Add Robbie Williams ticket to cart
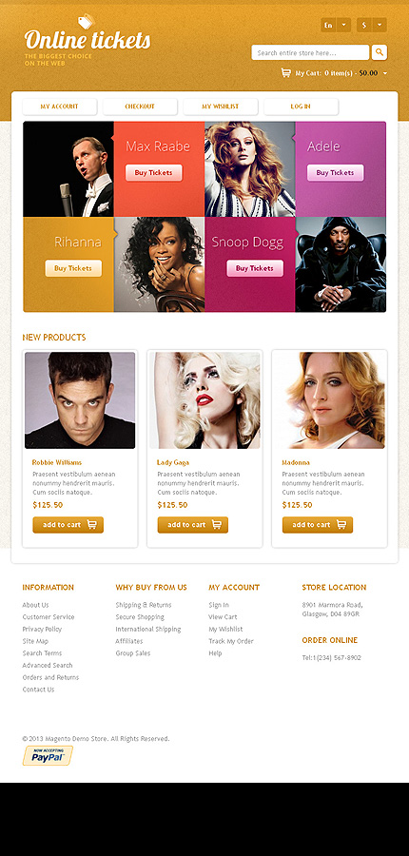 coord(68,525)
